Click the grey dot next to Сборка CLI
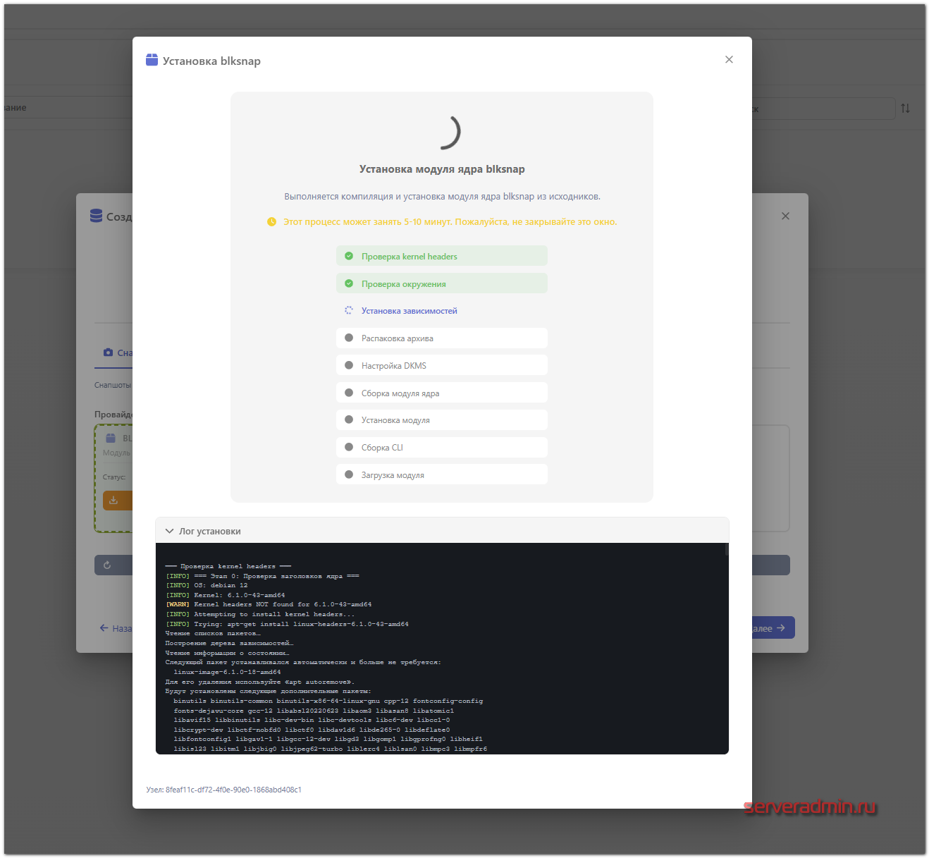Screen dimensions: 929x858 pos(349,447)
